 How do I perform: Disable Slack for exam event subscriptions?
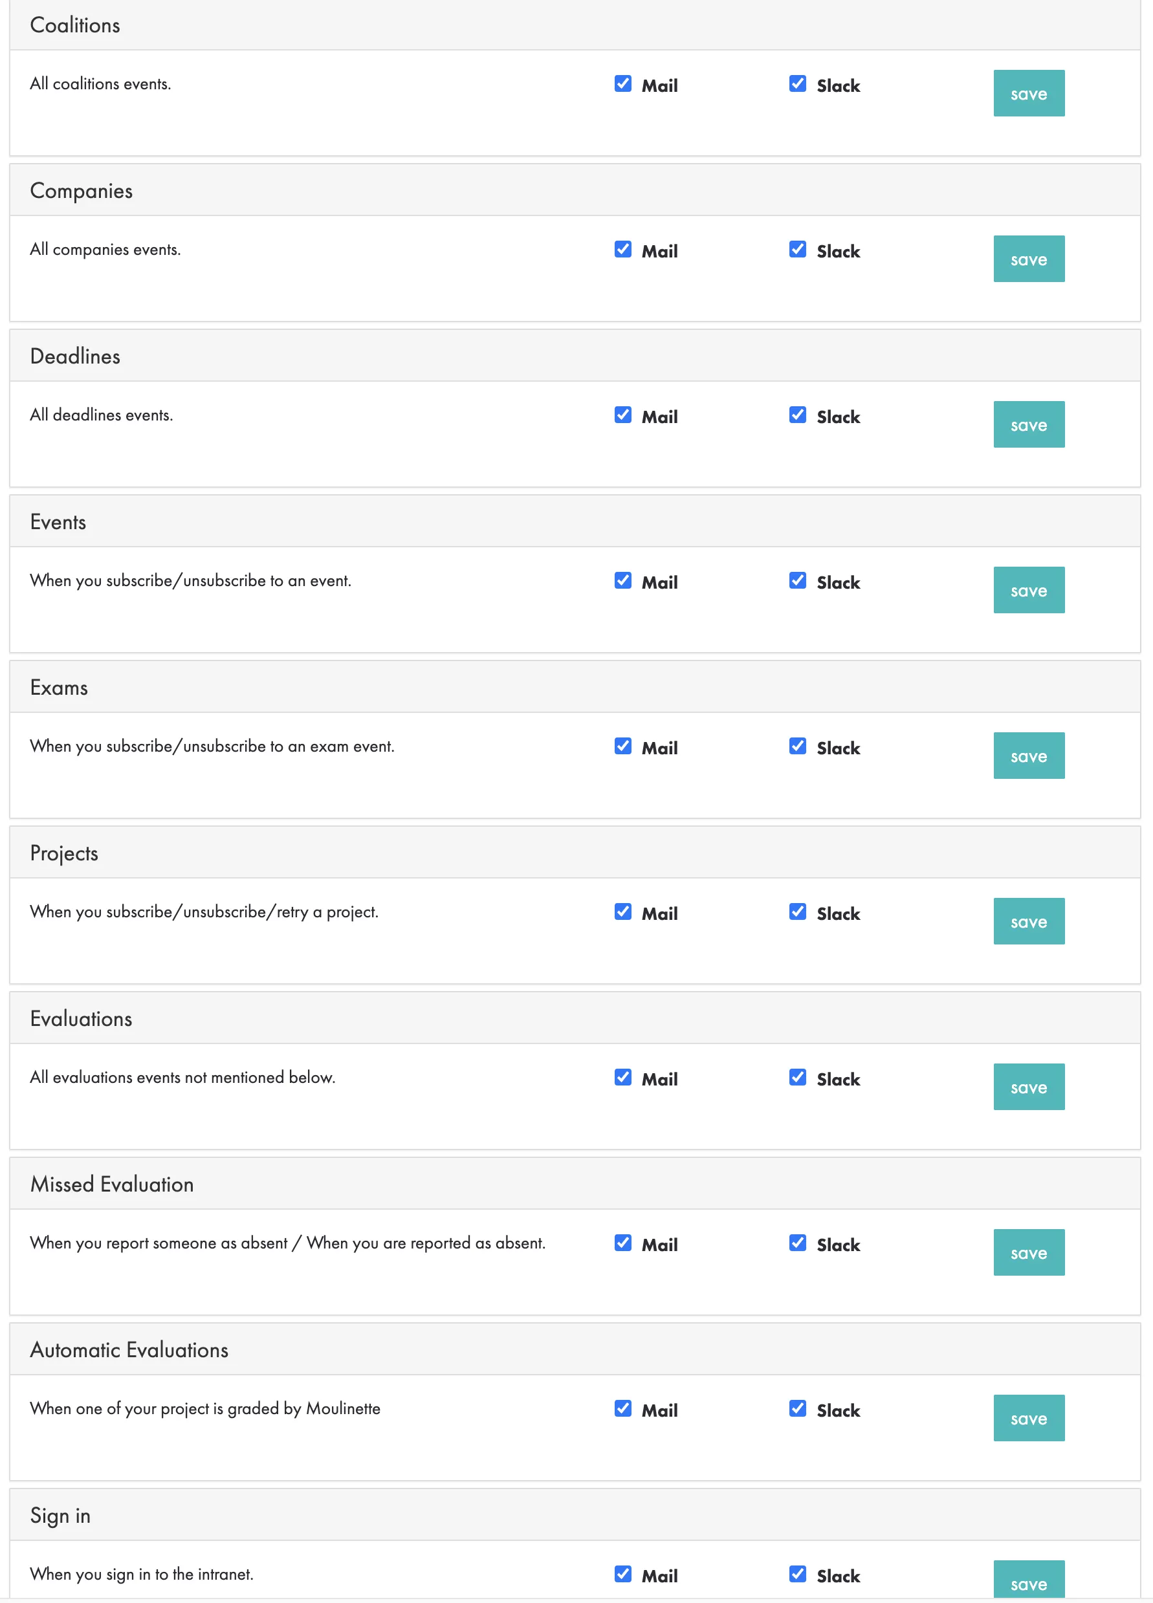coord(797,746)
